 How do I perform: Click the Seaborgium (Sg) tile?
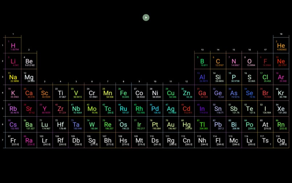[x=92, y=140]
